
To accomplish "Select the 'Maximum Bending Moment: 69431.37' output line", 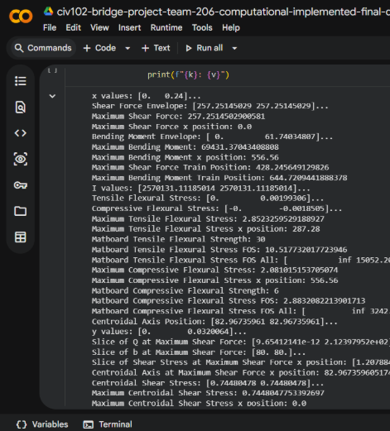I will pos(185,147).
